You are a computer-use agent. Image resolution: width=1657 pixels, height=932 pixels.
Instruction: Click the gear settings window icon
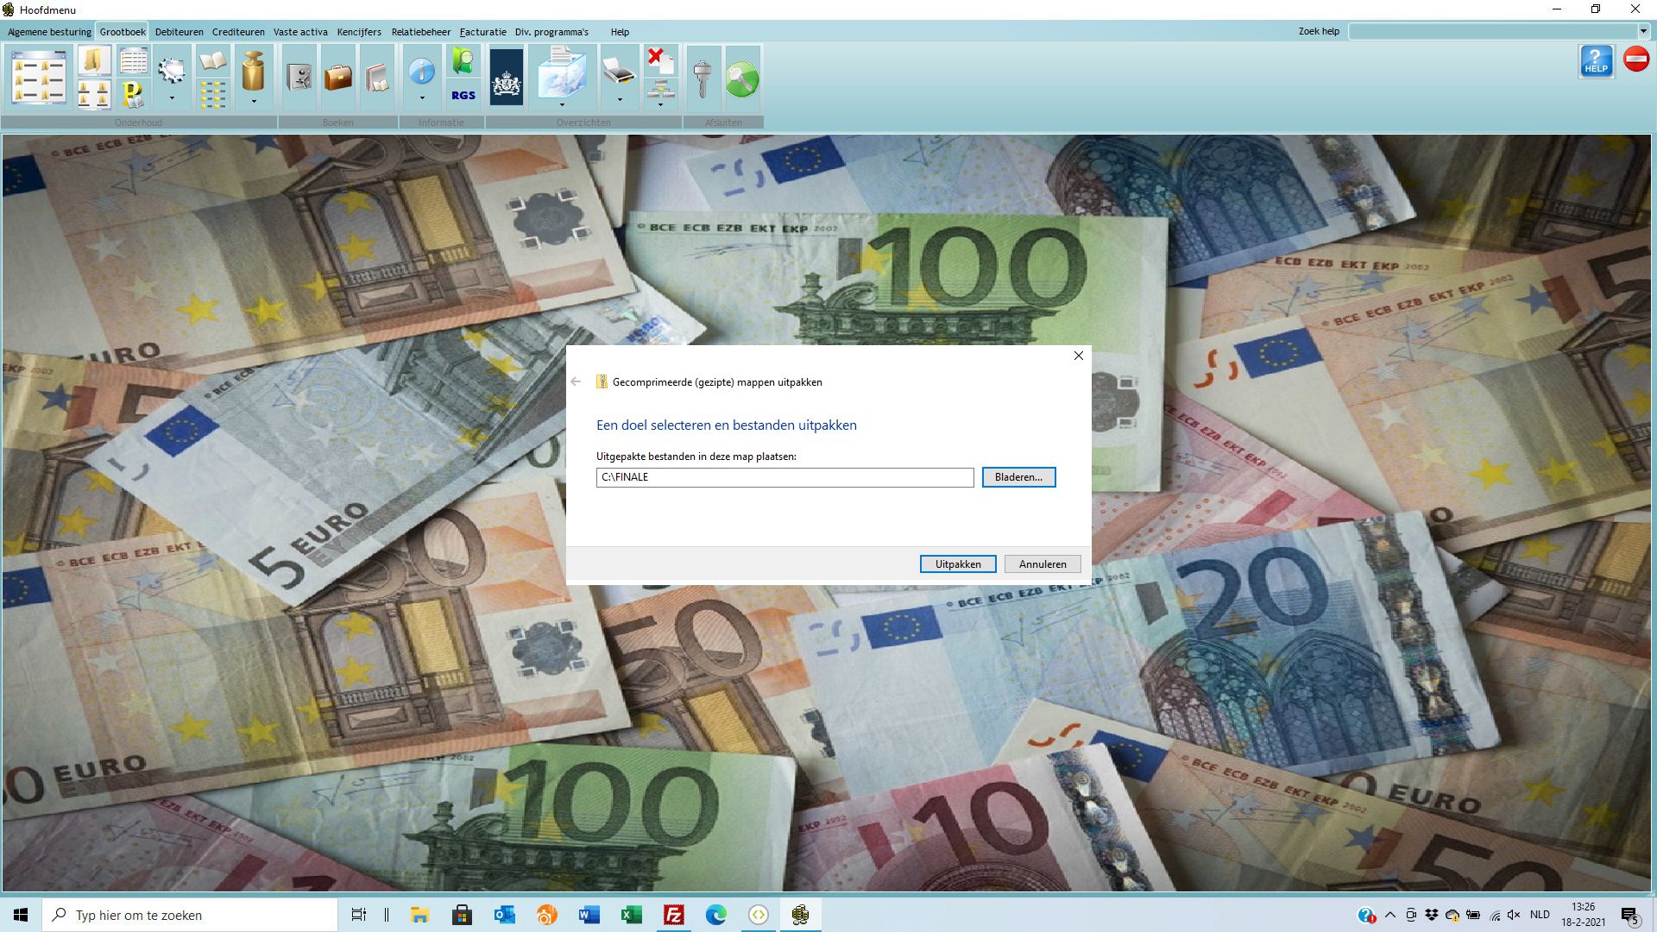172,70
